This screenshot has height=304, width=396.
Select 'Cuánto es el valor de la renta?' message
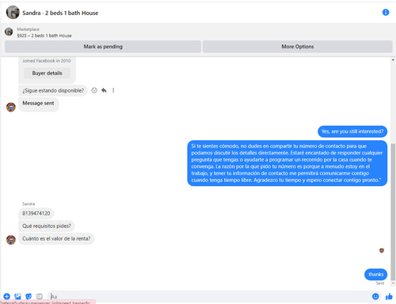click(56, 238)
